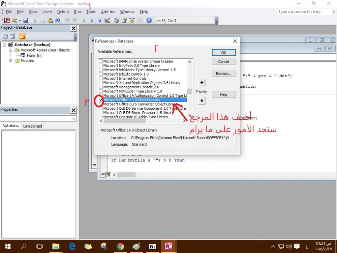Move reference priority up with arrow button

pyautogui.click(x=202, y=83)
